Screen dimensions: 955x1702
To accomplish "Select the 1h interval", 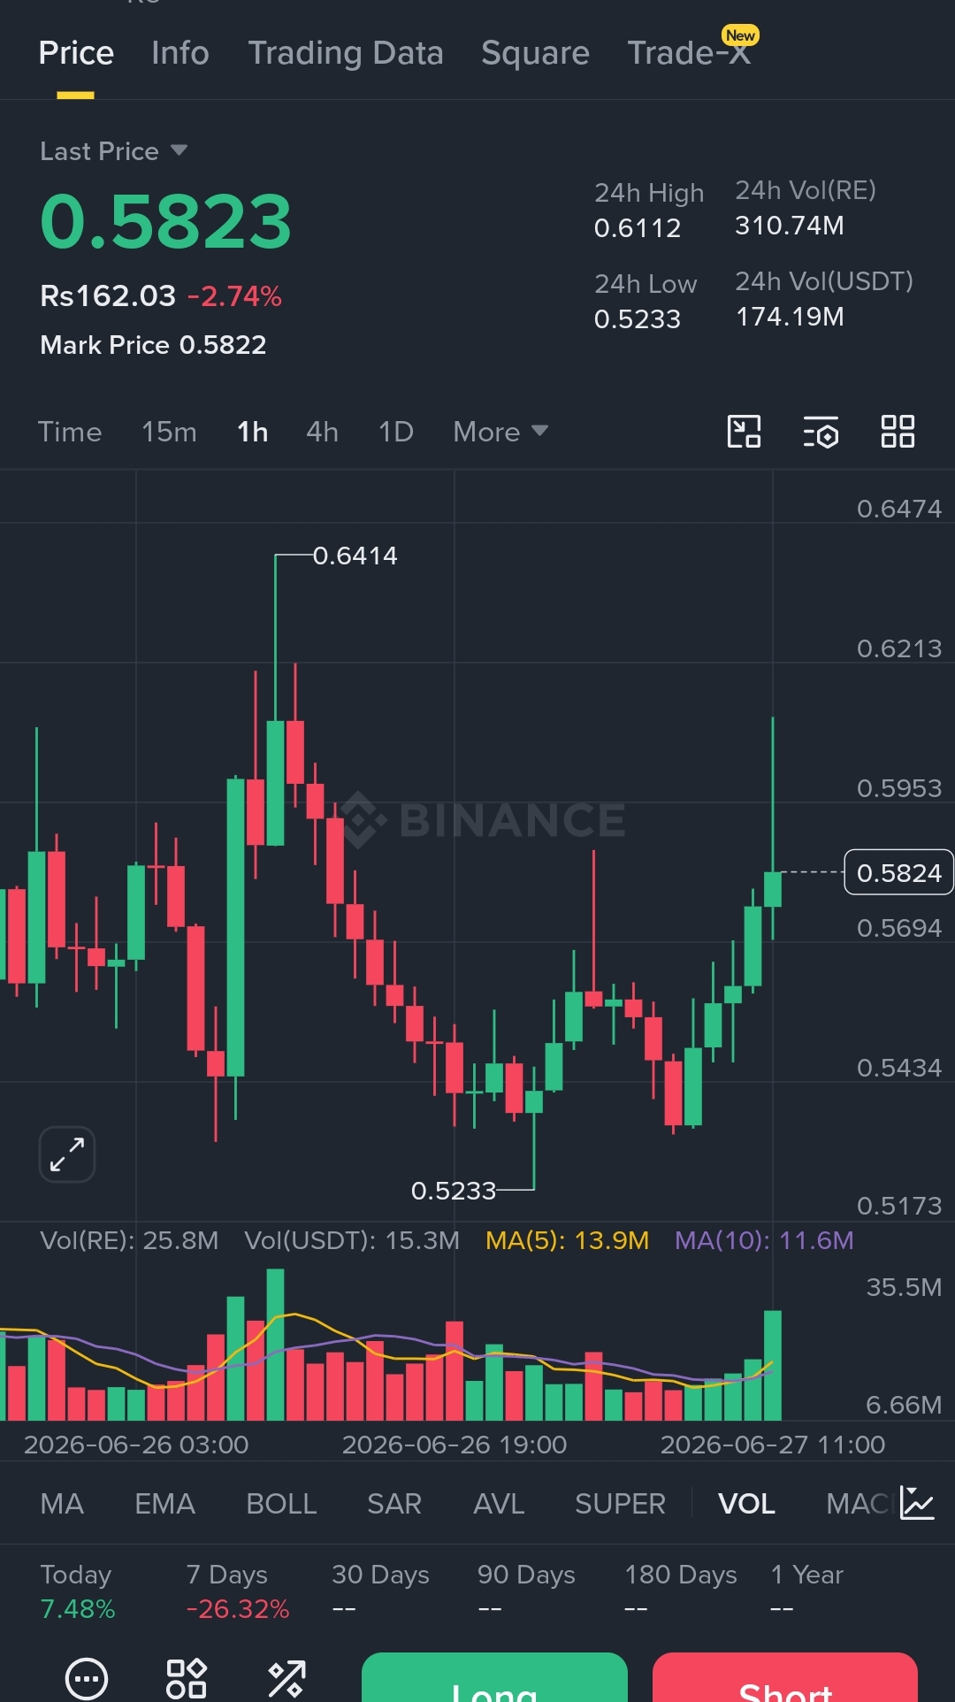I will (253, 432).
